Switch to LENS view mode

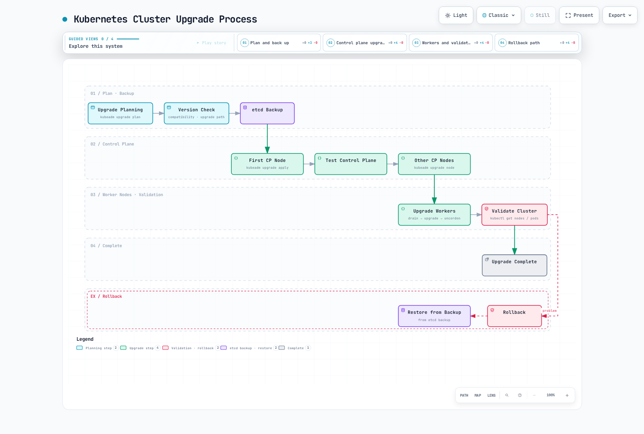click(x=491, y=395)
